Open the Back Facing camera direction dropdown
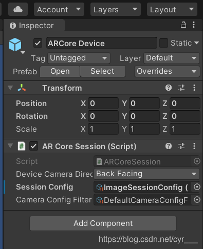The width and height of the screenshot is (203, 249). [x=146, y=174]
